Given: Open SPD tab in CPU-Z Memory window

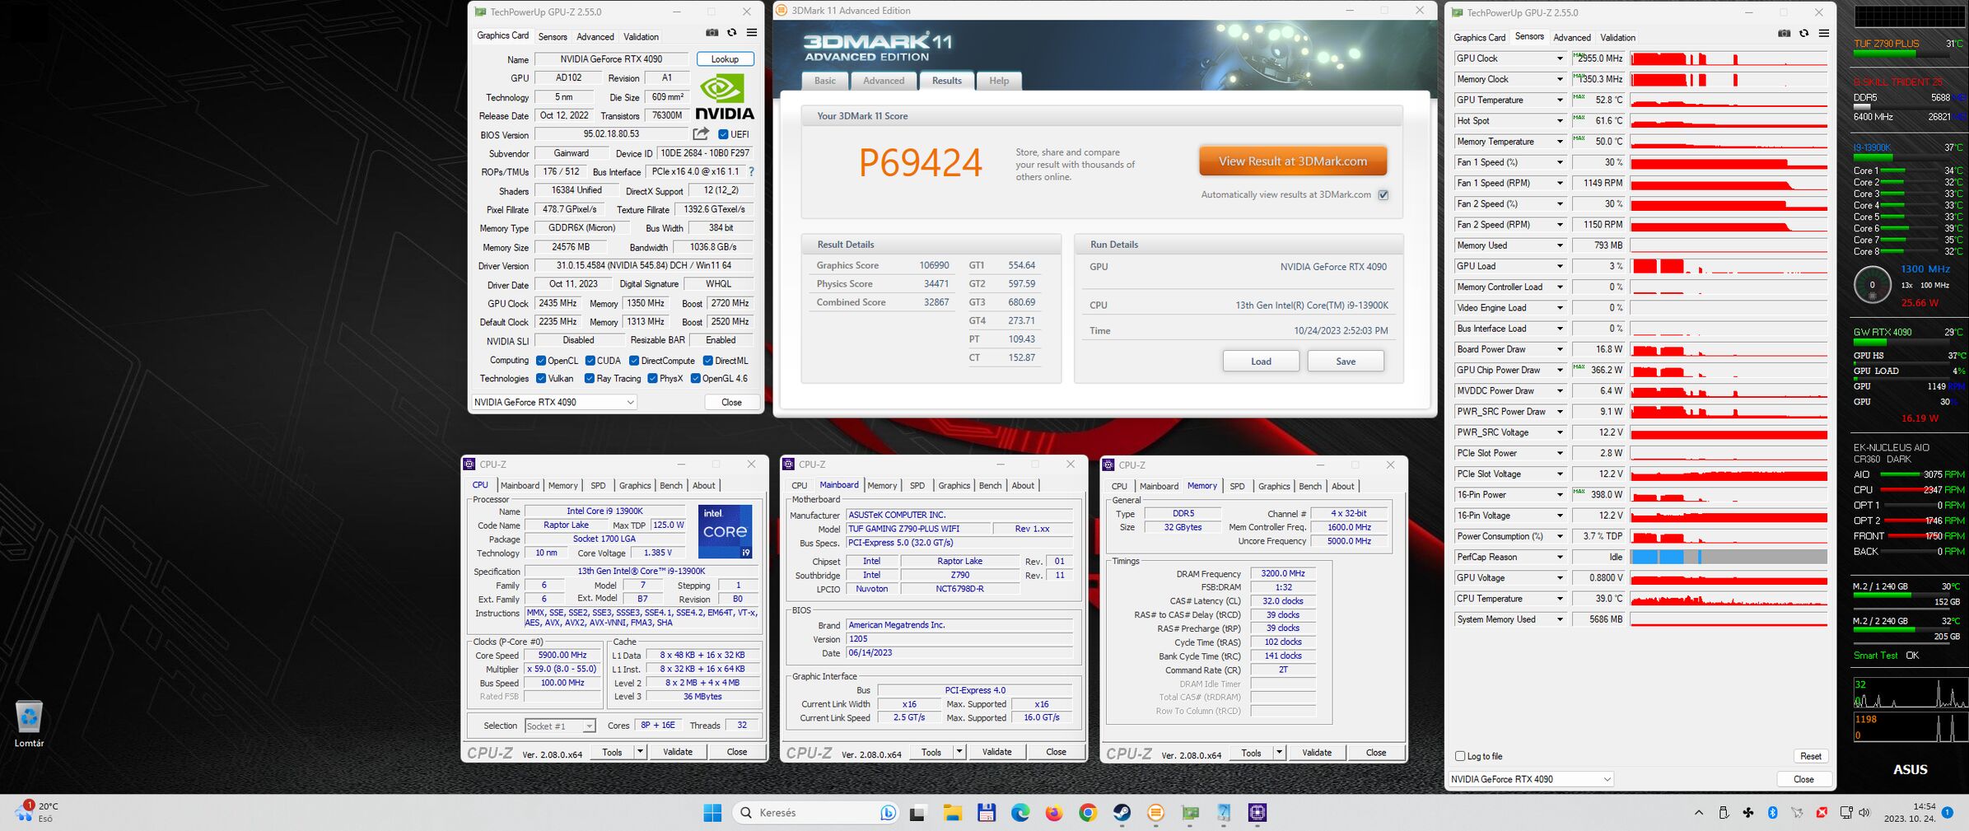Looking at the screenshot, I should click(1237, 487).
